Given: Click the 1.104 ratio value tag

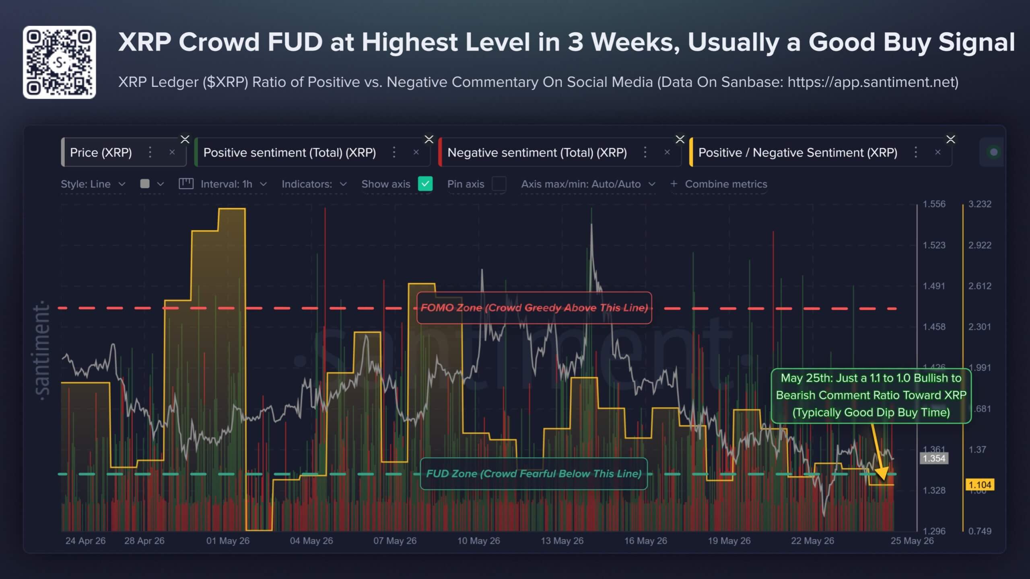Looking at the screenshot, I should [980, 485].
